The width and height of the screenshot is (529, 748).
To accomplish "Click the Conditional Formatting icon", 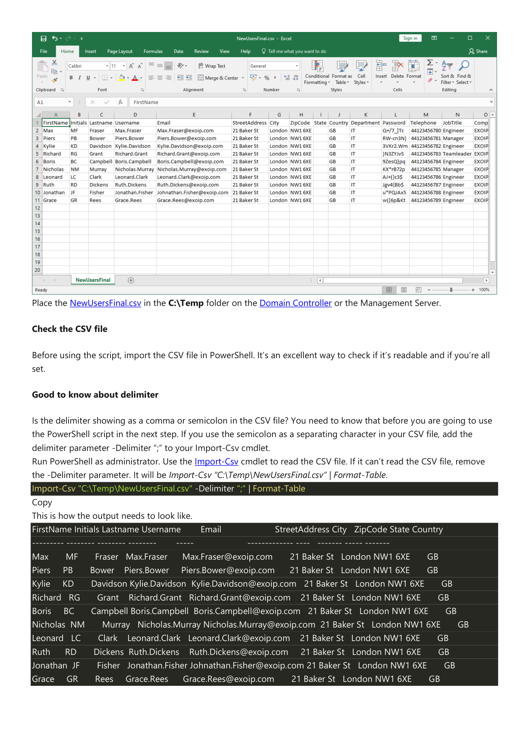I will [317, 66].
